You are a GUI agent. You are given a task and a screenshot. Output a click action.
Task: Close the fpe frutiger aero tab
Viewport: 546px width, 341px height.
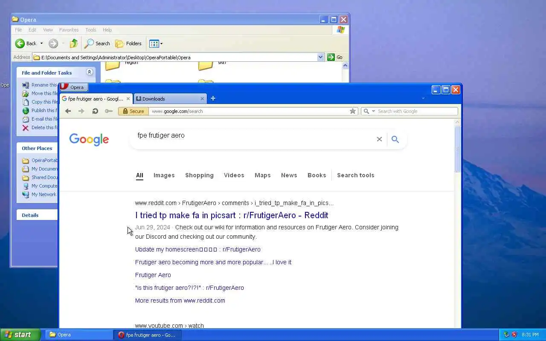(x=128, y=98)
